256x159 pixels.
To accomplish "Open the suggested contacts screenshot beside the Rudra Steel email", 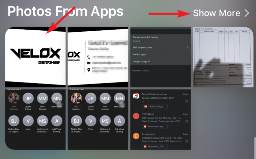I will click(x=98, y=120).
